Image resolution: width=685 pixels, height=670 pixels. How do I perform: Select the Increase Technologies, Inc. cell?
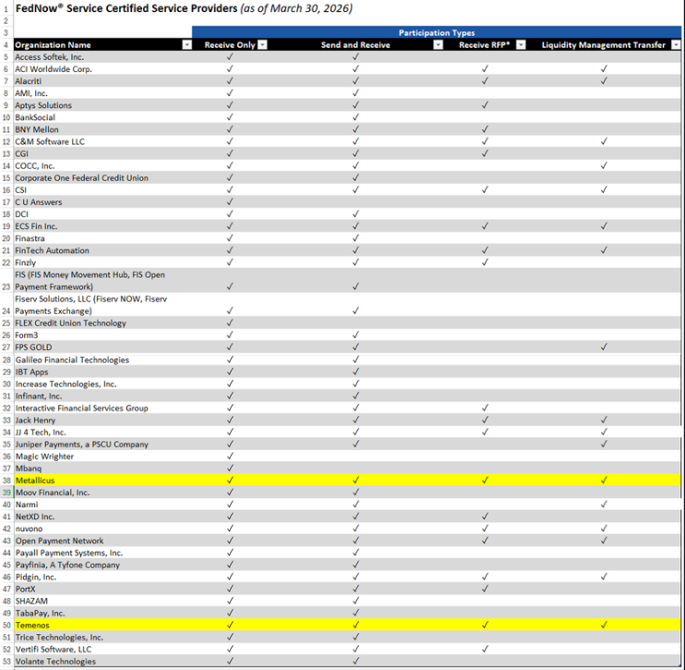[x=103, y=384]
